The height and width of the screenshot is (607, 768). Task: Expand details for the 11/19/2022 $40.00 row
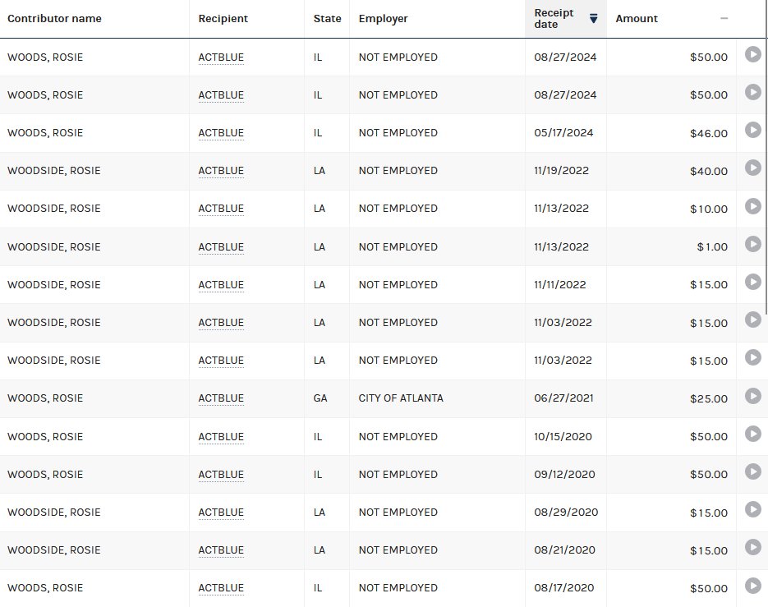point(753,168)
